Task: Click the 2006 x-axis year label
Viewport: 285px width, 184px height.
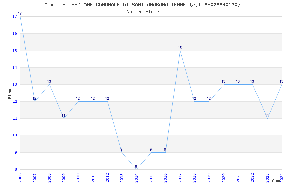Action: [x=20, y=178]
